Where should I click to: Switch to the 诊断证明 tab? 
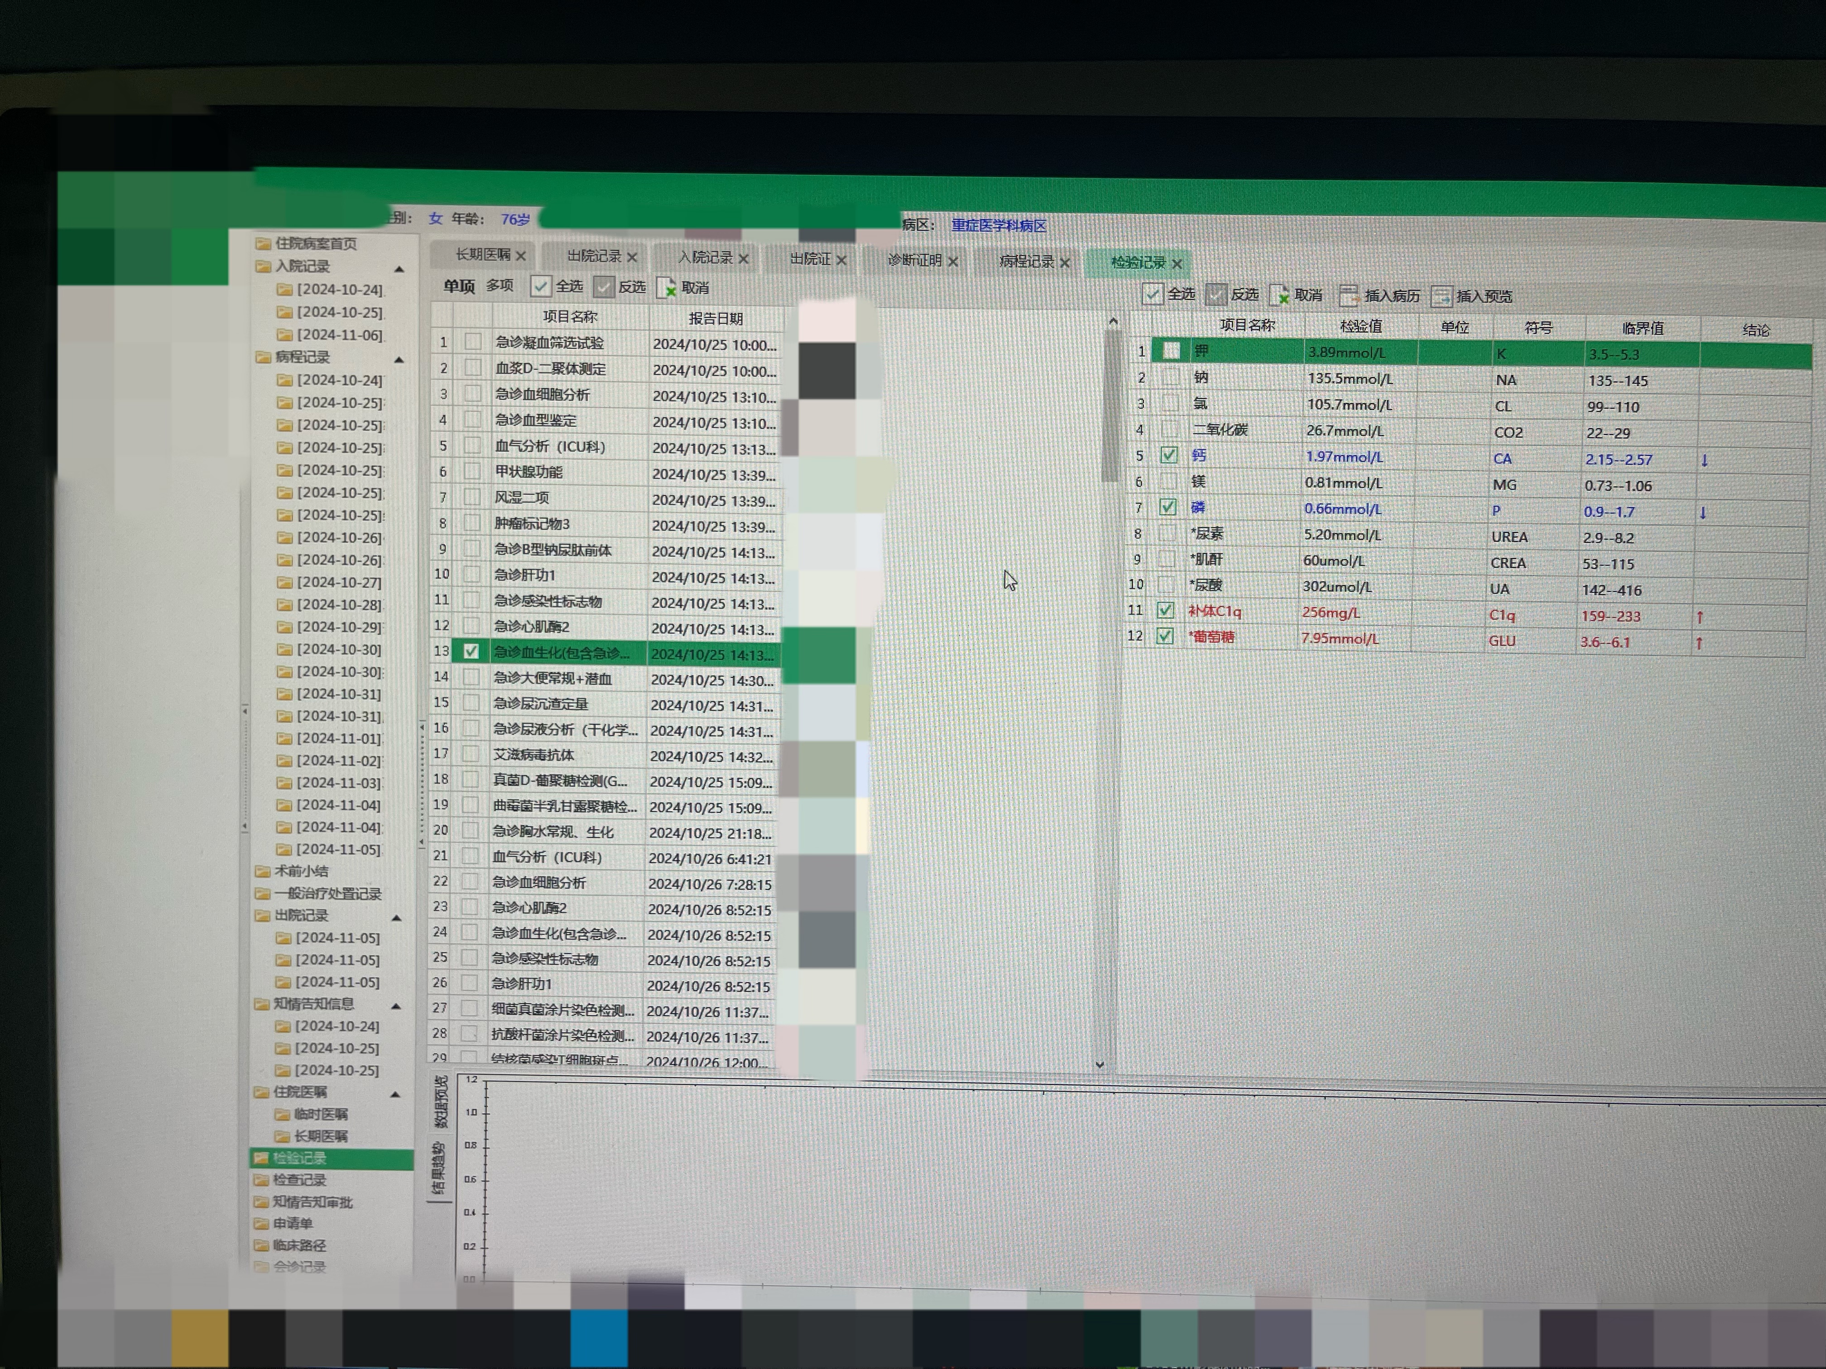[915, 260]
